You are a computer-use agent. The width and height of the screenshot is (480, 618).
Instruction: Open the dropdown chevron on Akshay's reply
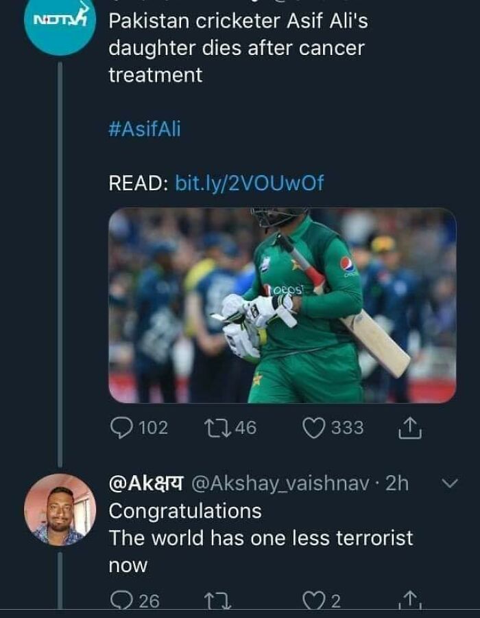[x=449, y=483]
